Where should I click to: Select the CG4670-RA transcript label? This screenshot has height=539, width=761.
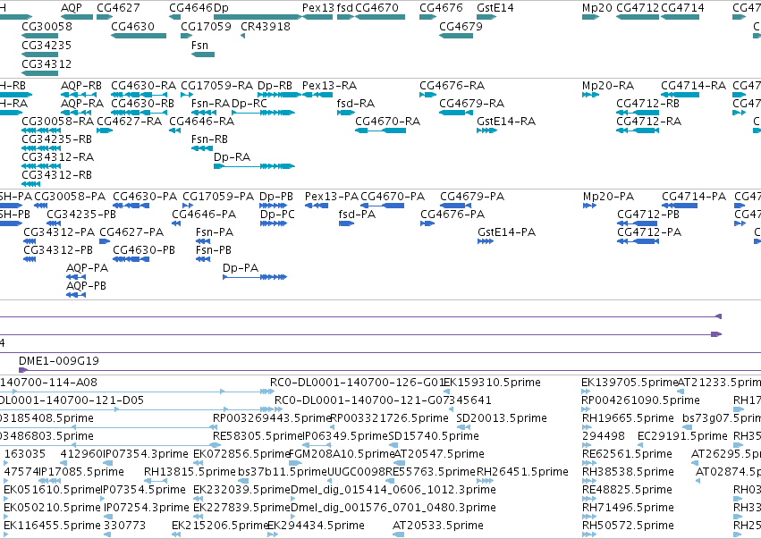388,122
